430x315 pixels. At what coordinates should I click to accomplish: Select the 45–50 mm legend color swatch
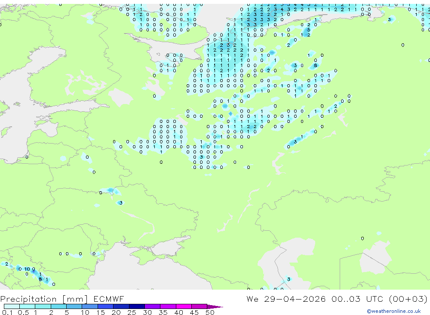click(200, 306)
